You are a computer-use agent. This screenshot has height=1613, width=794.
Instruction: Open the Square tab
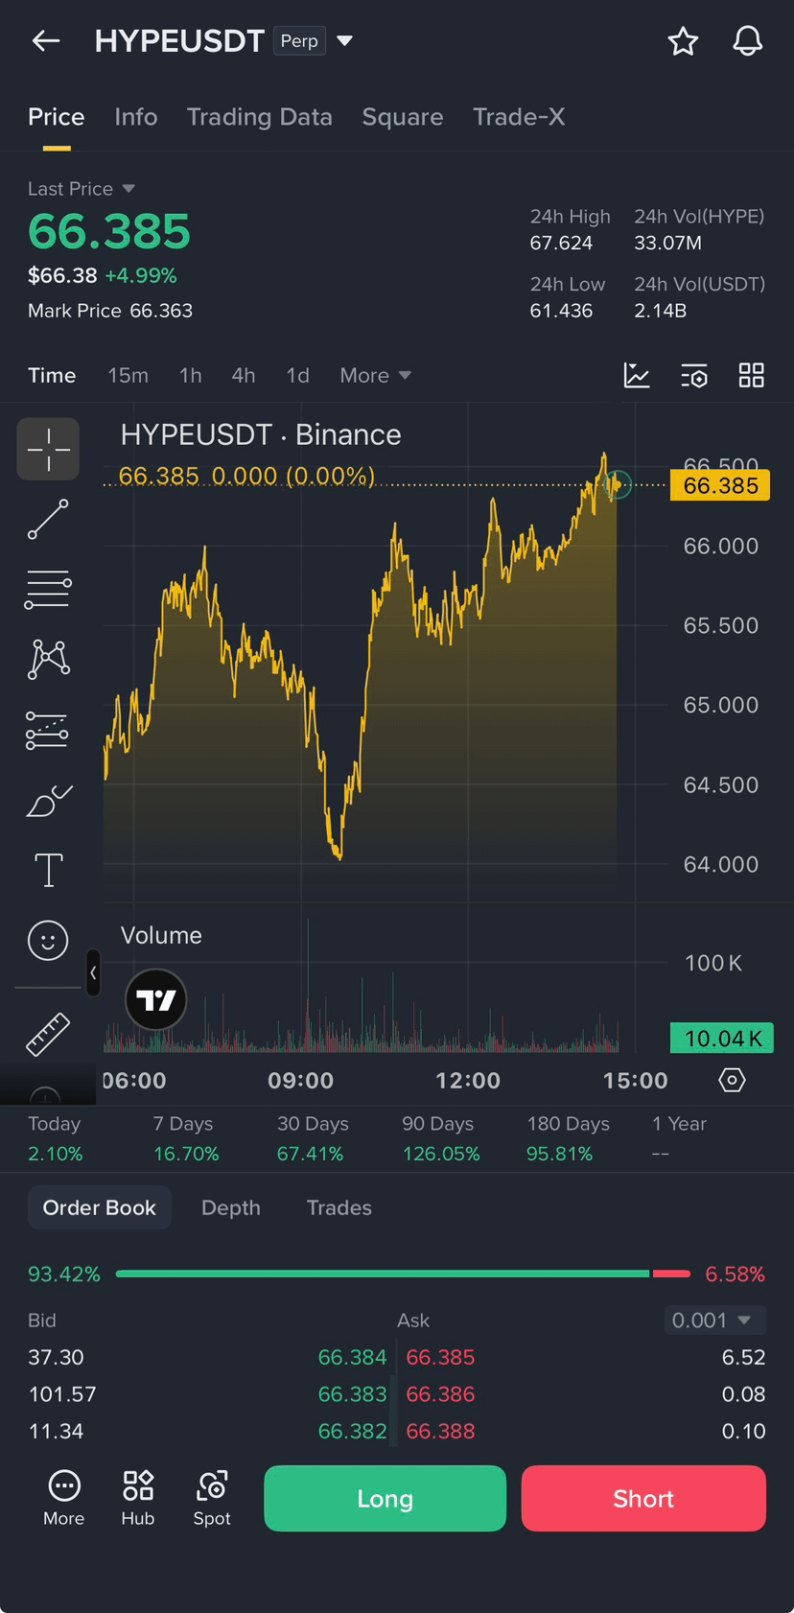(x=402, y=117)
